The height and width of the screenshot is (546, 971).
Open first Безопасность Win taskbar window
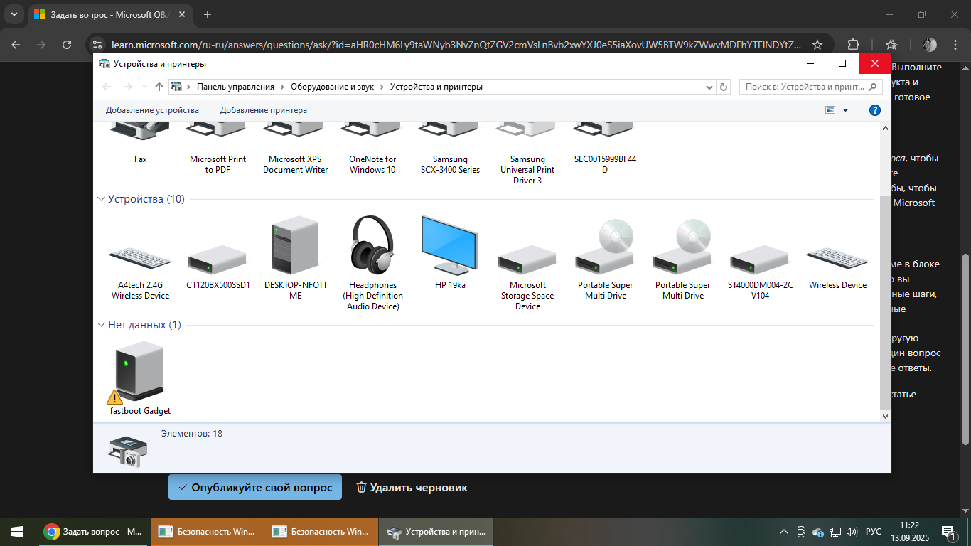(207, 532)
